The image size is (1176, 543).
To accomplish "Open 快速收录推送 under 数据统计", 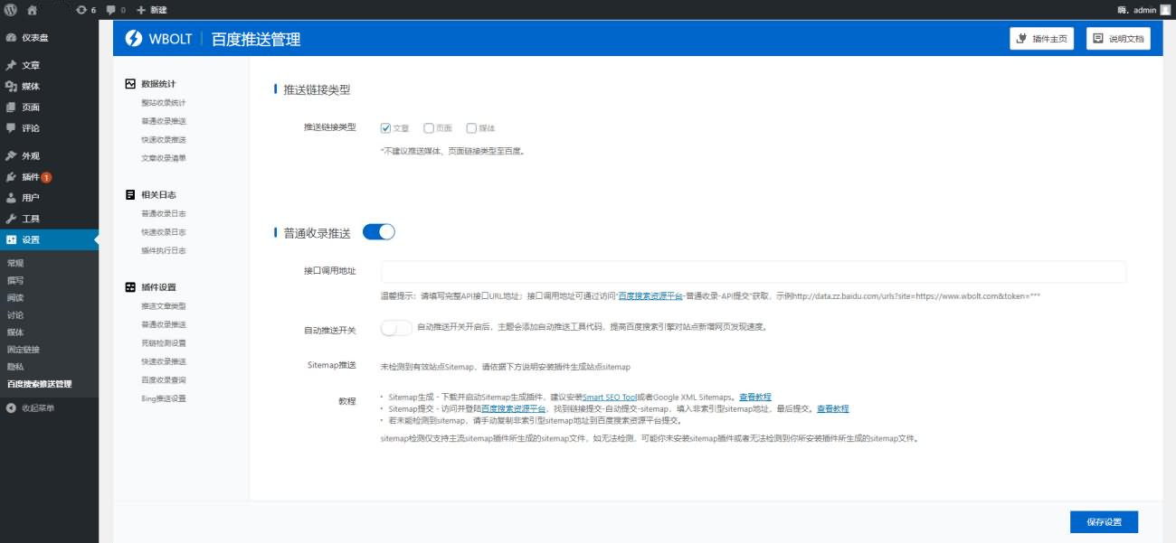I will (164, 140).
